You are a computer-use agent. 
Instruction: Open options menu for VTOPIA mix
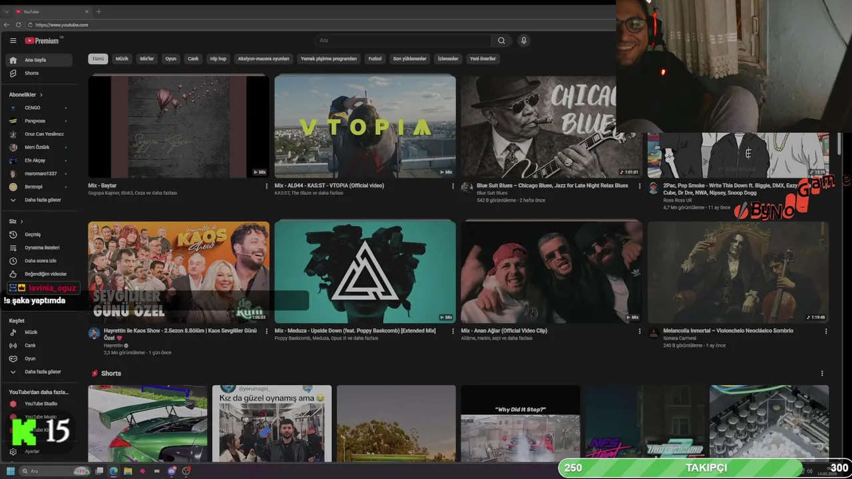click(x=453, y=186)
